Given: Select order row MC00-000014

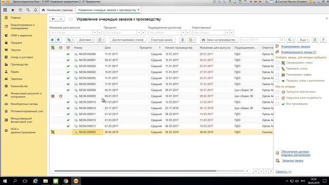Looking at the screenshot, I should [161, 108].
